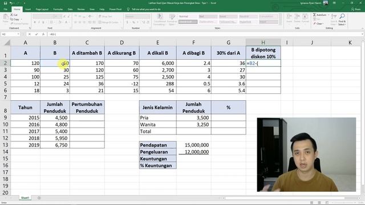Apply the Neutral cell style
This screenshot has height=205, width=365.
point(249,17)
